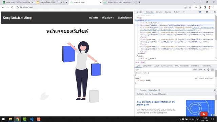The width and height of the screenshot is (217, 122).
Task: Bookmark this page with the star icon
Action: coord(190,7)
